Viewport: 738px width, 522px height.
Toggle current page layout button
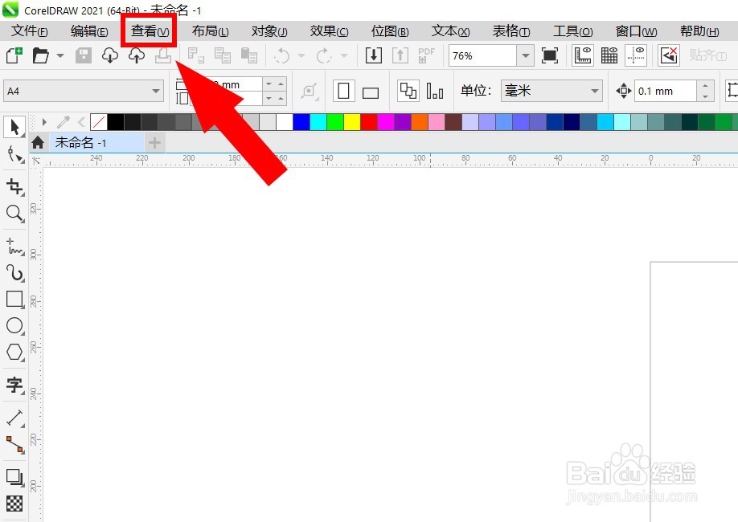coord(434,91)
